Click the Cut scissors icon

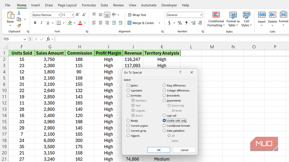pyautogui.click(x=19, y=13)
